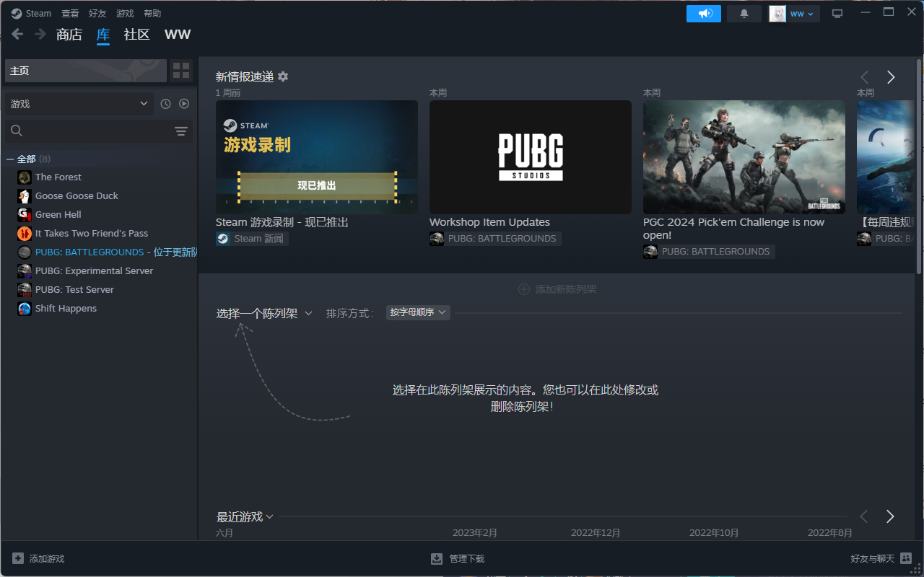924x577 pixels.
Task: Click the Steam 新闻 source tag
Action: coord(252,239)
